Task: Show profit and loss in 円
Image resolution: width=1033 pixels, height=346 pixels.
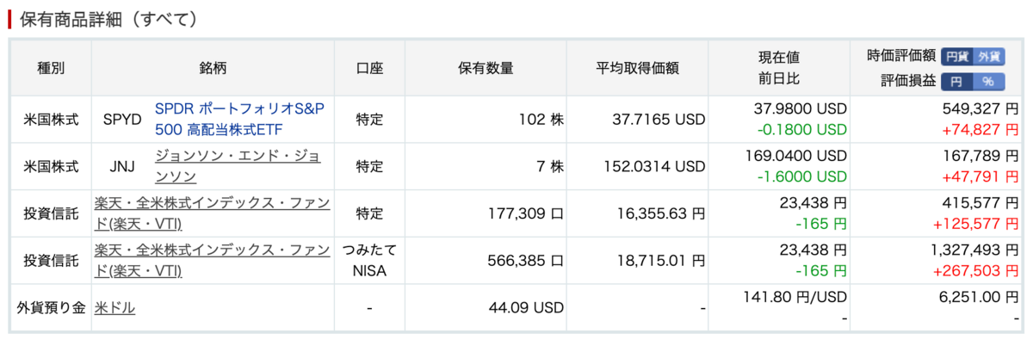Action: pos(957,81)
